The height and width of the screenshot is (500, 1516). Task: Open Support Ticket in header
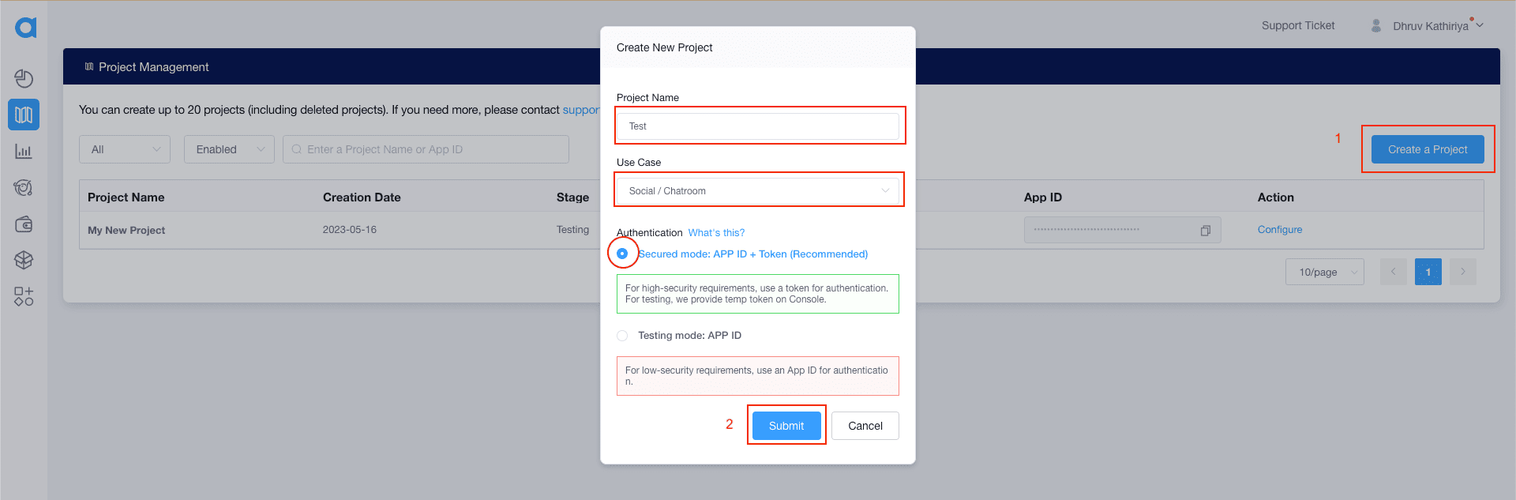pos(1297,26)
